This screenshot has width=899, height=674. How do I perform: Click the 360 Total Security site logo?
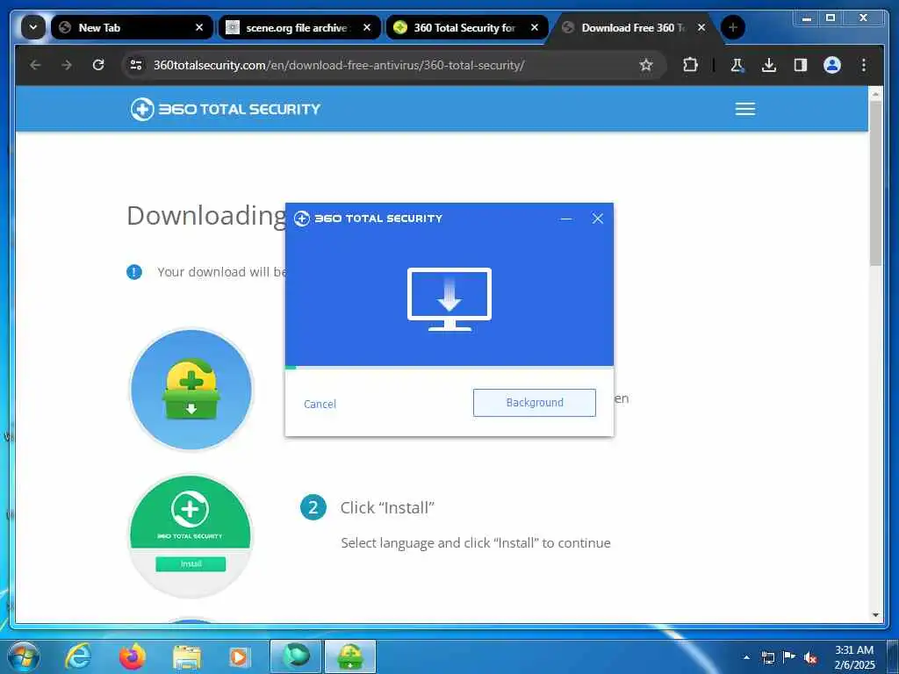pyautogui.click(x=226, y=109)
